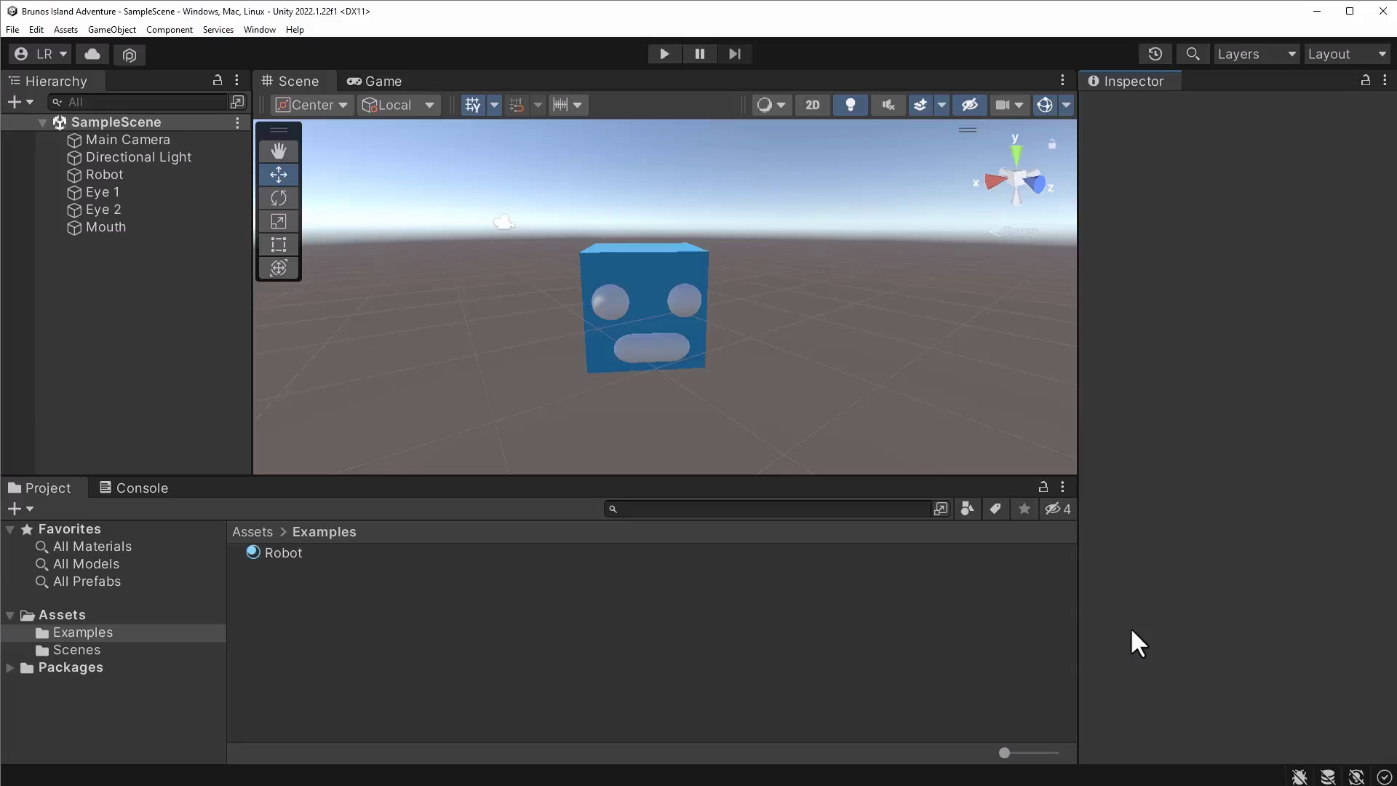The height and width of the screenshot is (786, 1397).
Task: Open Unity version control icon
Action: click(130, 55)
